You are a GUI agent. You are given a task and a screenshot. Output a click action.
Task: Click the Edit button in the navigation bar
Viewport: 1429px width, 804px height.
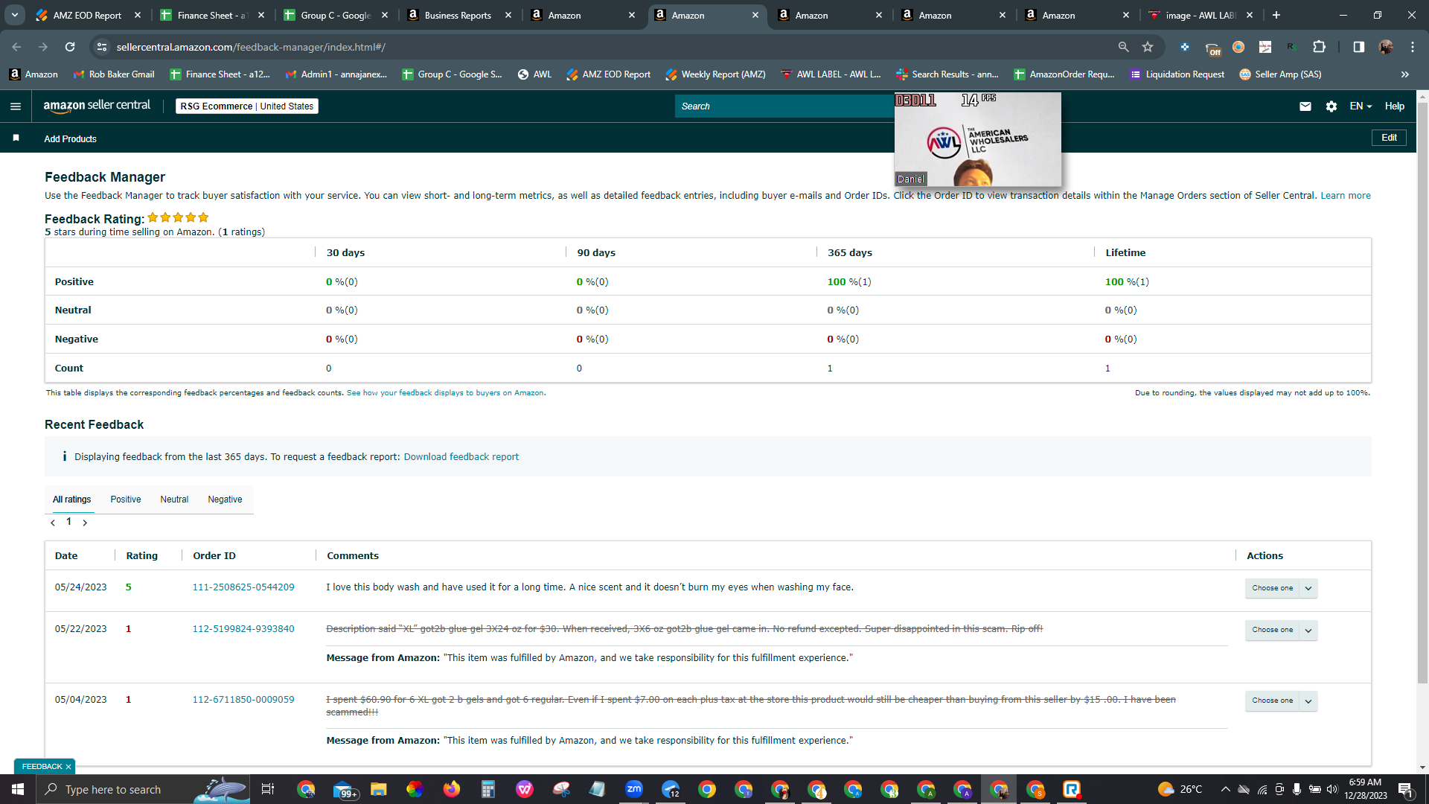tap(1389, 138)
